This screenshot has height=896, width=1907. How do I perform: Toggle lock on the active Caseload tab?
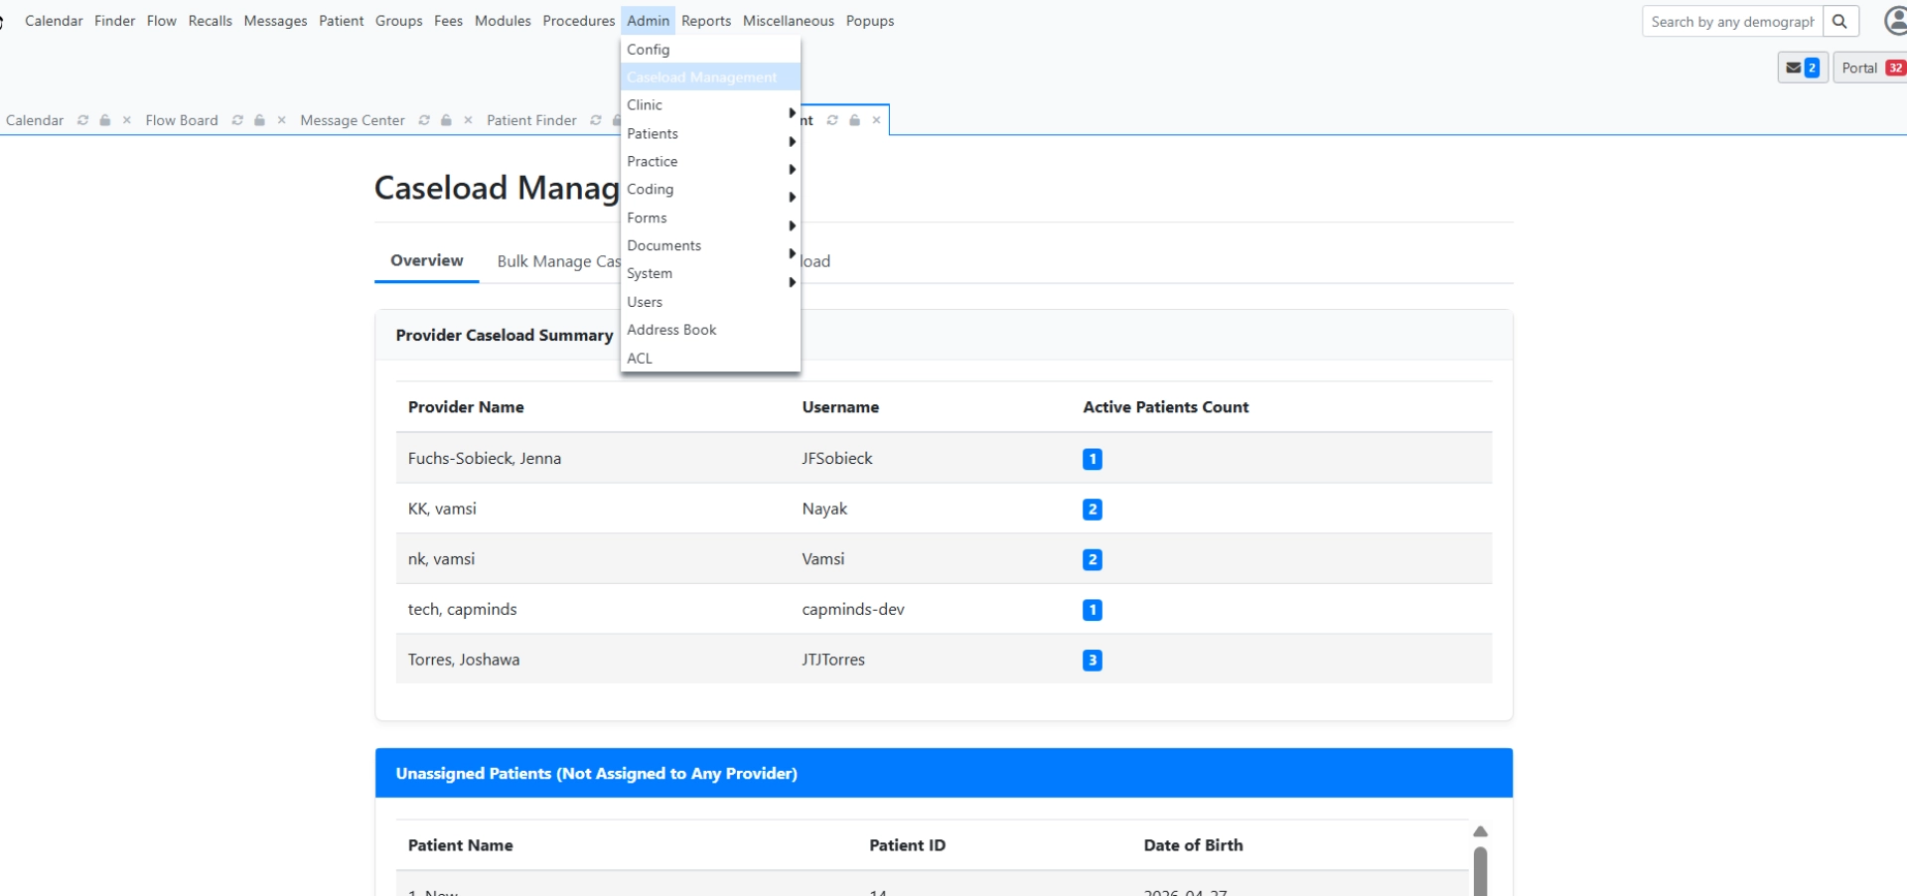854,120
